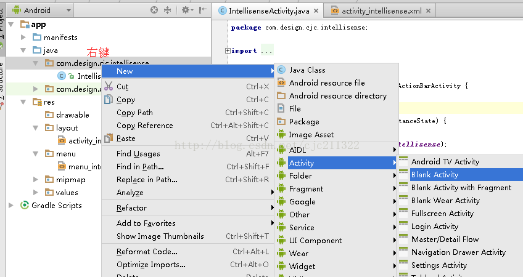Screen dimensions: 523x277
Task: Click the Scroll from Source target icon
Action: pos(154,10)
